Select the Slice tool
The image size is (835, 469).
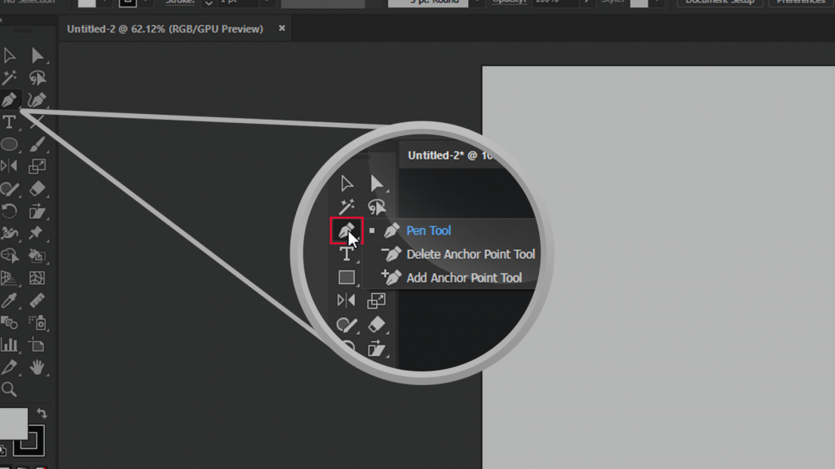[x=10, y=367]
